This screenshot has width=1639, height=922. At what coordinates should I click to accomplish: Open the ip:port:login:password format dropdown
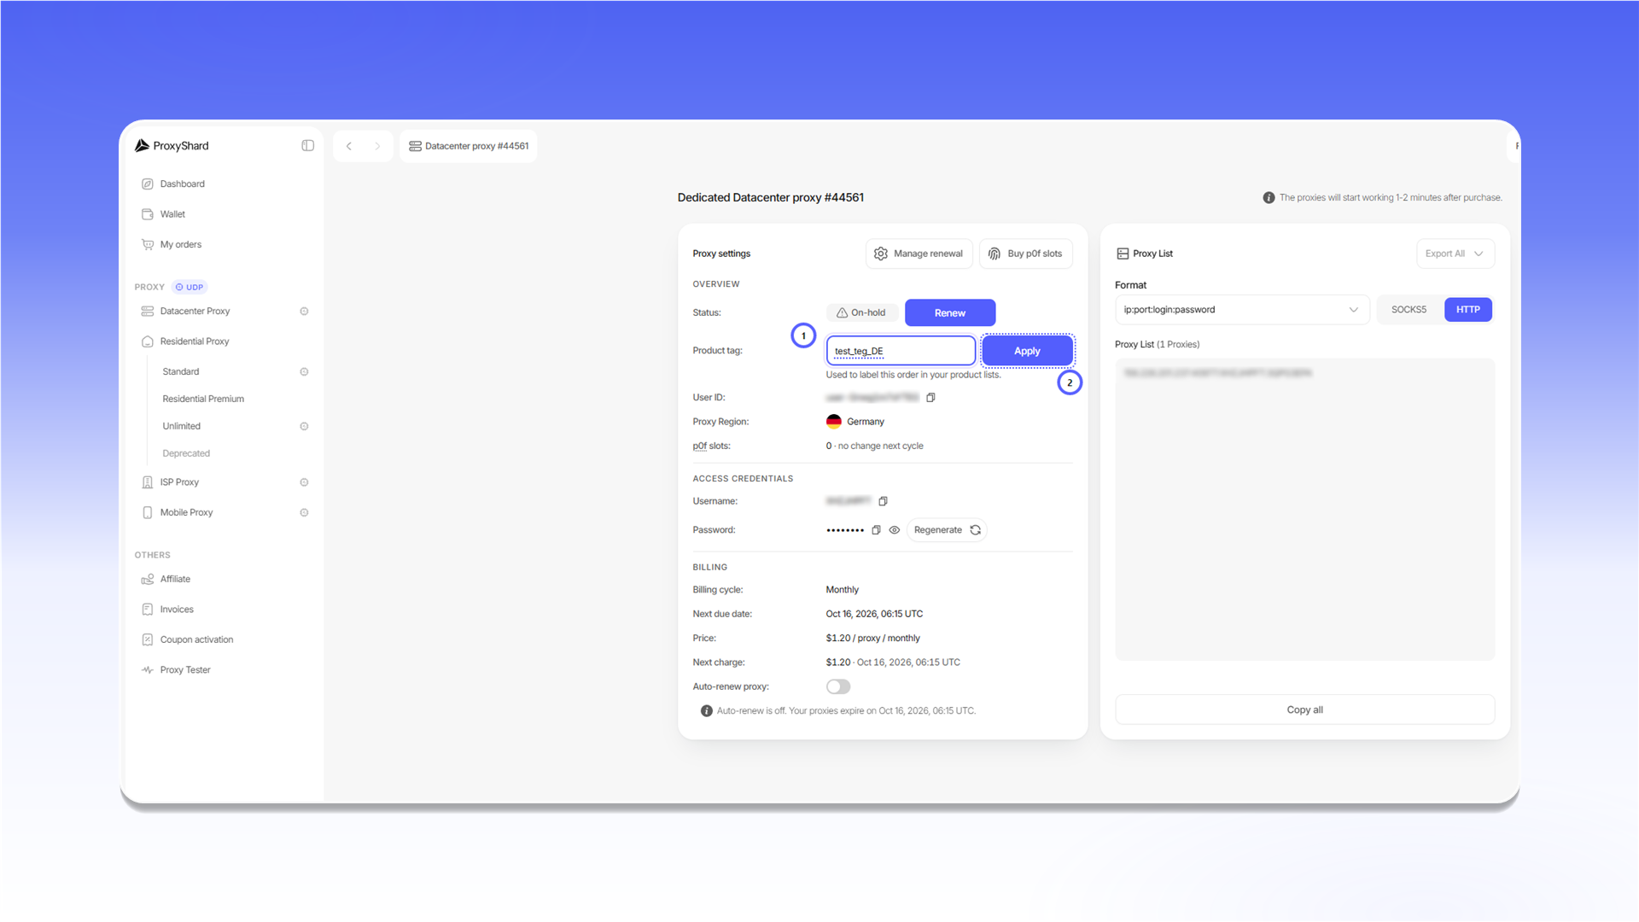(1241, 310)
